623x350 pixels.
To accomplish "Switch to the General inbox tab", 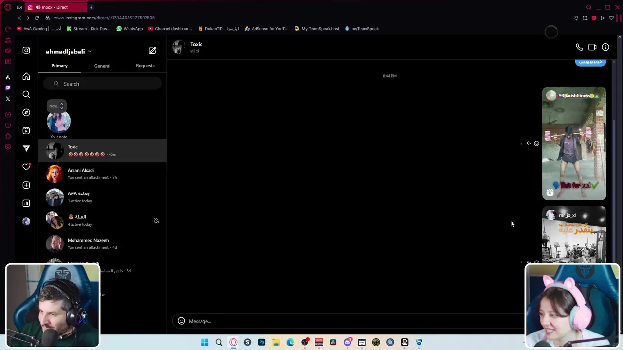I will tap(102, 66).
